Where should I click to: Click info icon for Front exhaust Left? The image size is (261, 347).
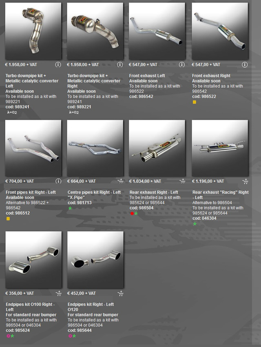tap(181, 65)
